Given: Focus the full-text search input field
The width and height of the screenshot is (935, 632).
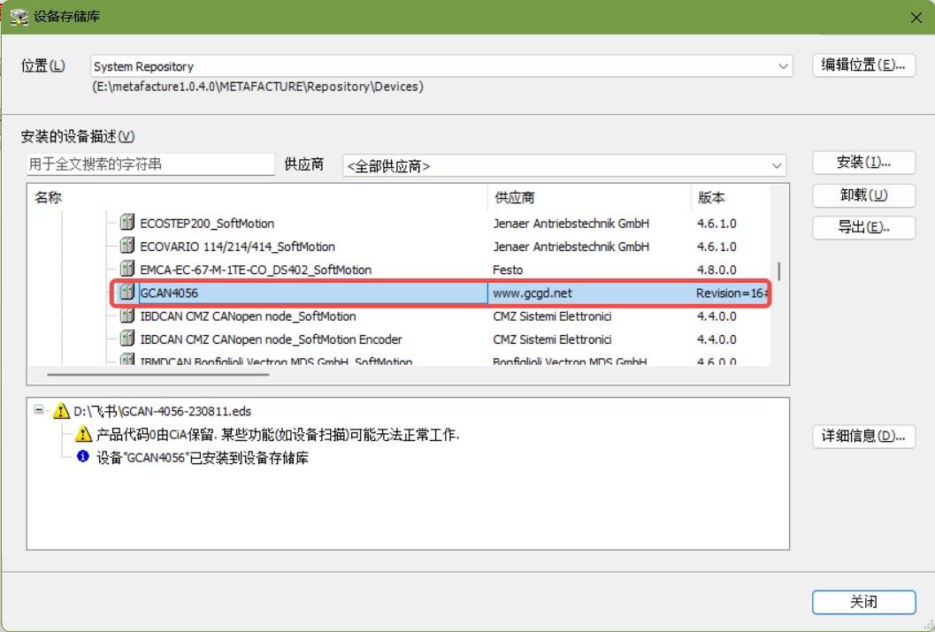Looking at the screenshot, I should click(x=150, y=164).
